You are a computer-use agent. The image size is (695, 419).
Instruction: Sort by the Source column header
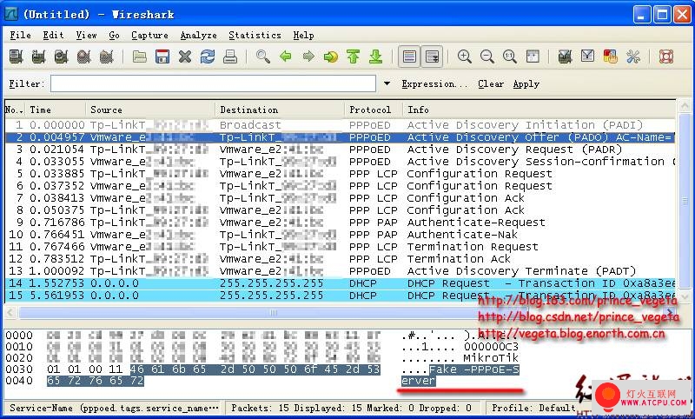[x=150, y=110]
